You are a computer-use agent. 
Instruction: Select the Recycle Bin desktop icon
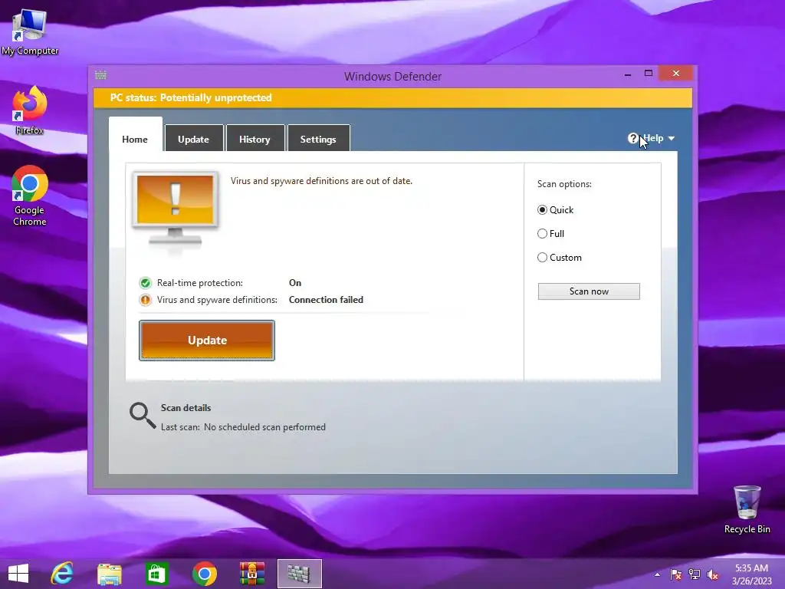pyautogui.click(x=747, y=509)
